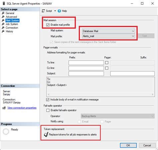Click the connection properties plug icon
158x150 pixels.
[x=4, y=108]
